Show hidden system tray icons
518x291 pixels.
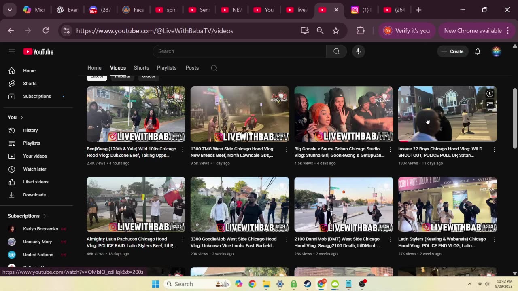tap(469, 284)
